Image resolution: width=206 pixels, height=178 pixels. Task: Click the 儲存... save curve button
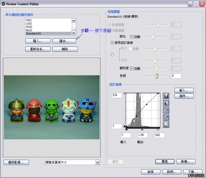[184, 96]
